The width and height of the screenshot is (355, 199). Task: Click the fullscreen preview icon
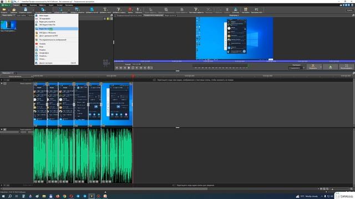pos(346,67)
